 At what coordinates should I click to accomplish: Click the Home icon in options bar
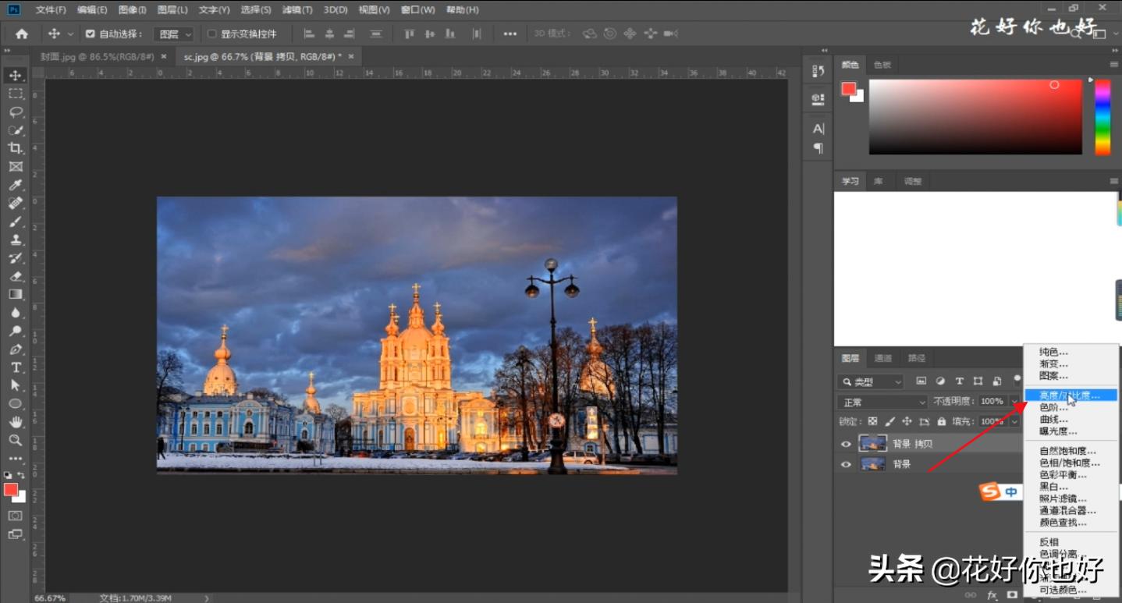[x=22, y=34]
